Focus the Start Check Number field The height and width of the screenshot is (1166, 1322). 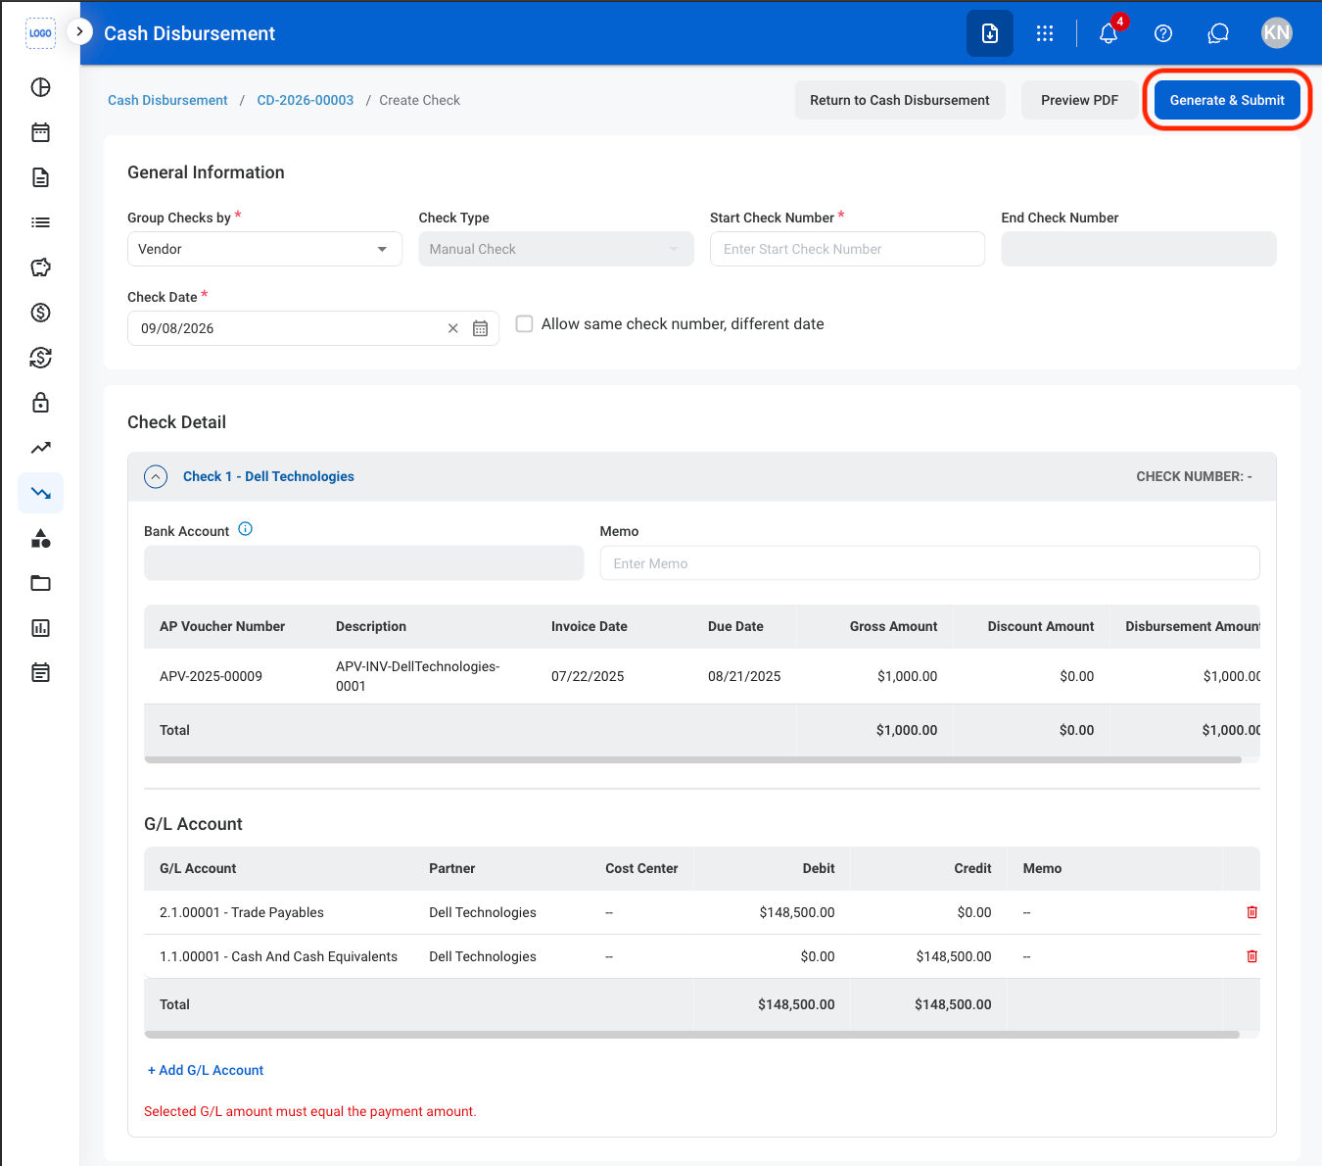pos(847,249)
